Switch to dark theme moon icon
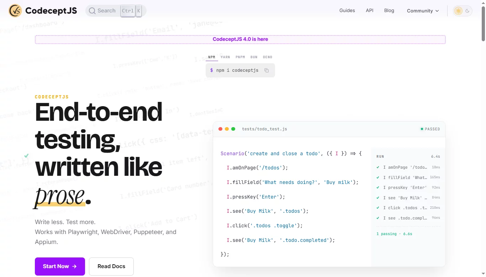Screen dimensions: 486x277 tap(467, 11)
